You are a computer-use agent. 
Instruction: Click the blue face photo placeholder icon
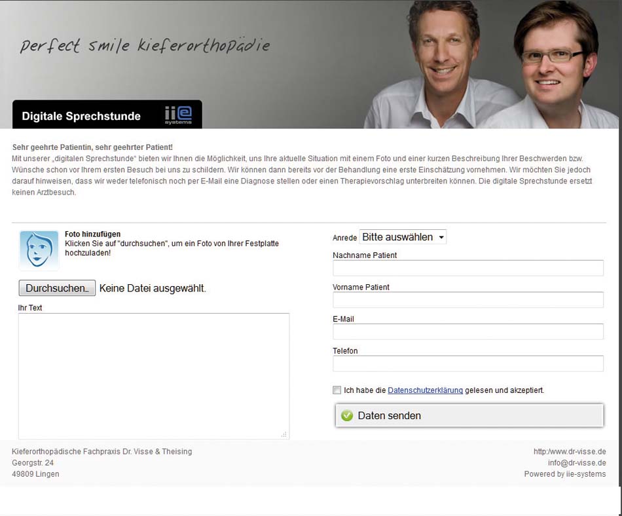coord(39,250)
